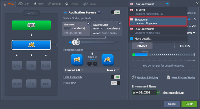
Task: Click the Scaling Limit cloudlets number field
Action: click(102, 29)
